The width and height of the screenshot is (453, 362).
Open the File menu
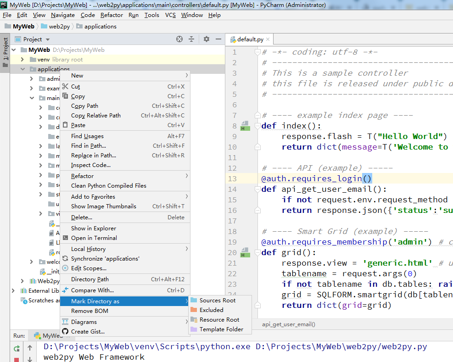[x=7, y=15]
